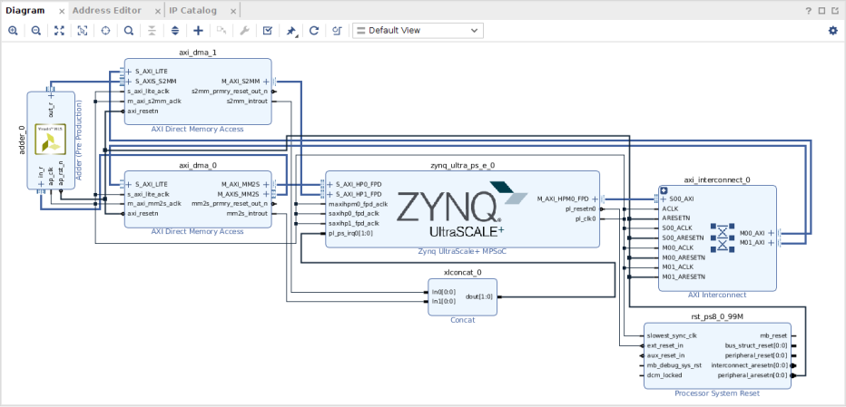Expand M_AXI_S2MM interface on axi_dma_1
This screenshot has height=407, width=846.
pyautogui.click(x=265, y=82)
